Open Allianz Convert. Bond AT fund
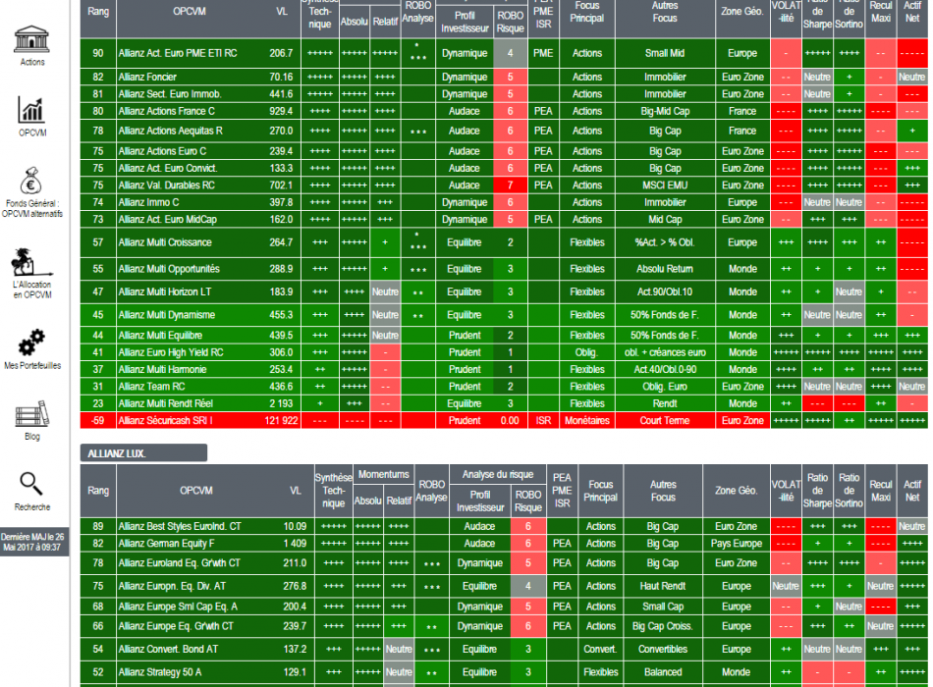The width and height of the screenshot is (933, 687). [168, 650]
